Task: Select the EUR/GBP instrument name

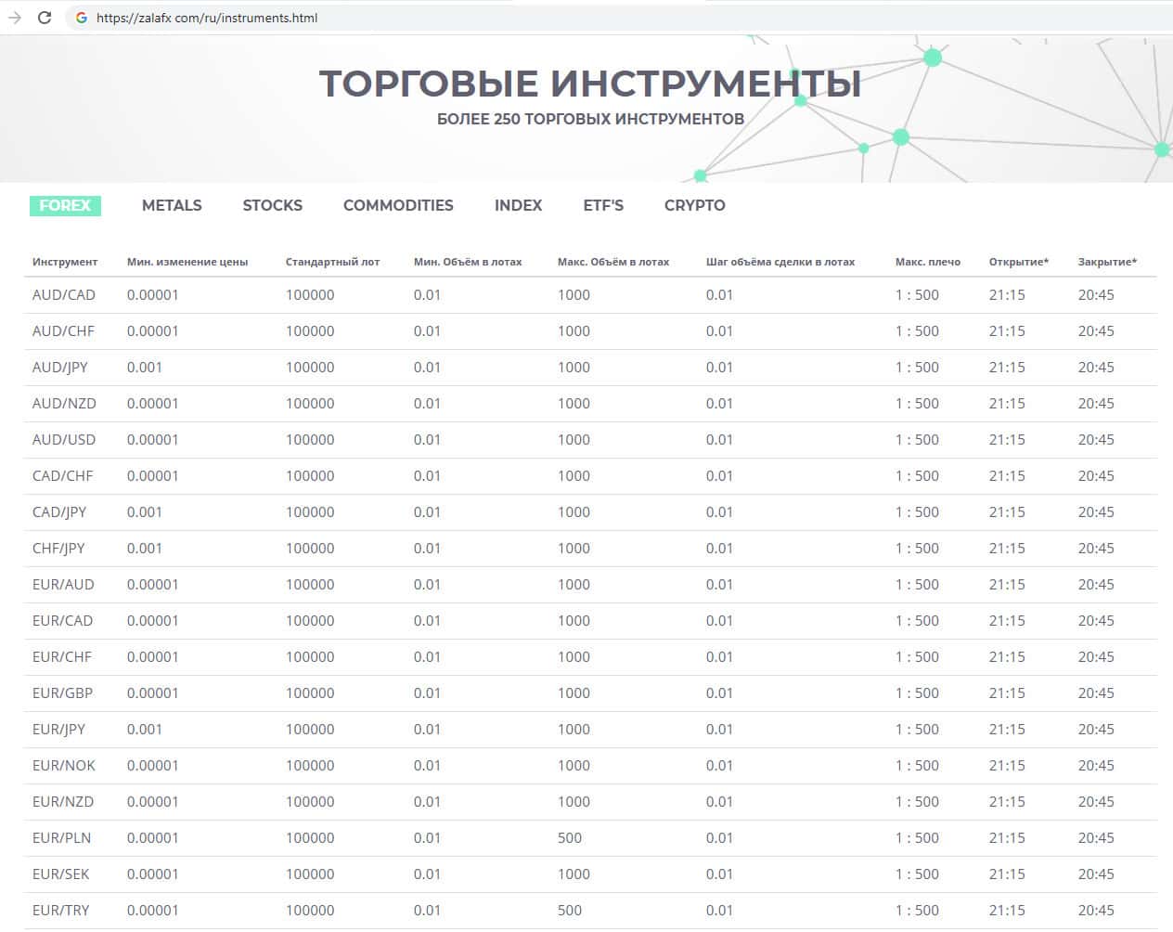Action: click(x=62, y=693)
